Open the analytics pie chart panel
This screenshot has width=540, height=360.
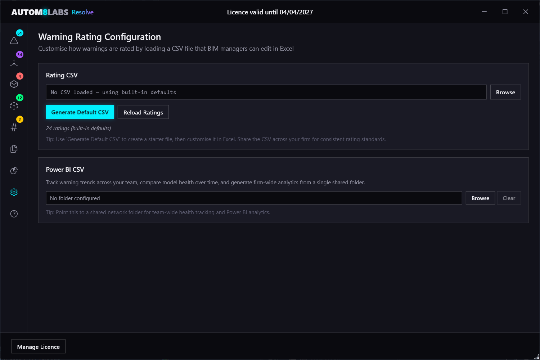pos(14,170)
